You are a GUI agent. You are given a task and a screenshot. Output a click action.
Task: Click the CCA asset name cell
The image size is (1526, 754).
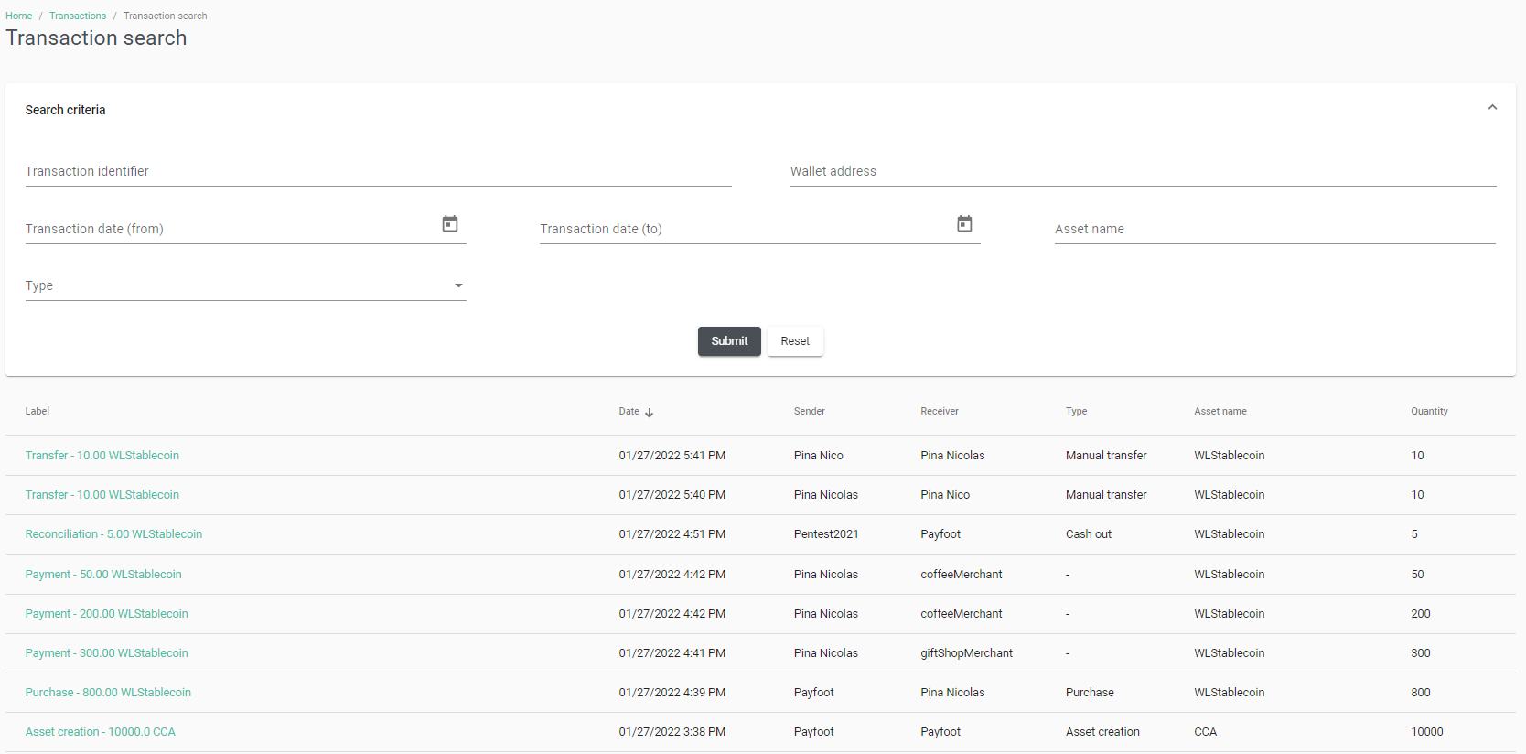click(1206, 732)
